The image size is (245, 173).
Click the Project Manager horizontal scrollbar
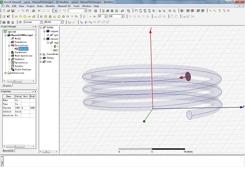click(x=19, y=81)
